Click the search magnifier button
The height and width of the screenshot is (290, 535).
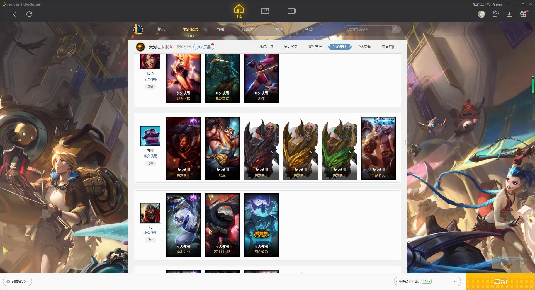point(396,29)
